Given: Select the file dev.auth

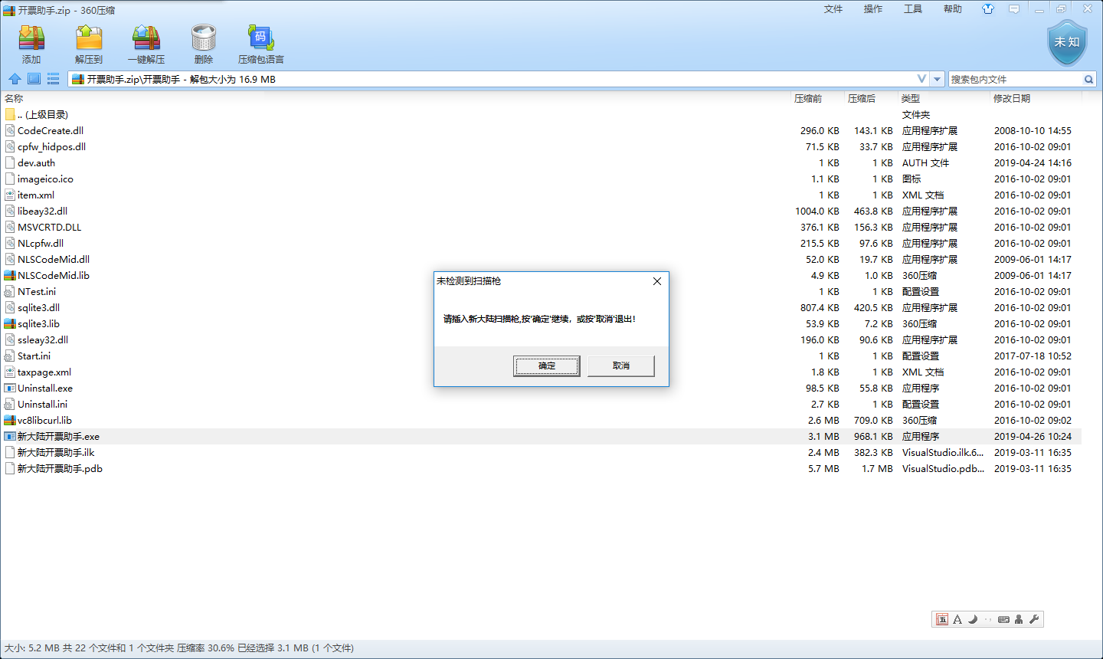Looking at the screenshot, I should click(x=36, y=162).
